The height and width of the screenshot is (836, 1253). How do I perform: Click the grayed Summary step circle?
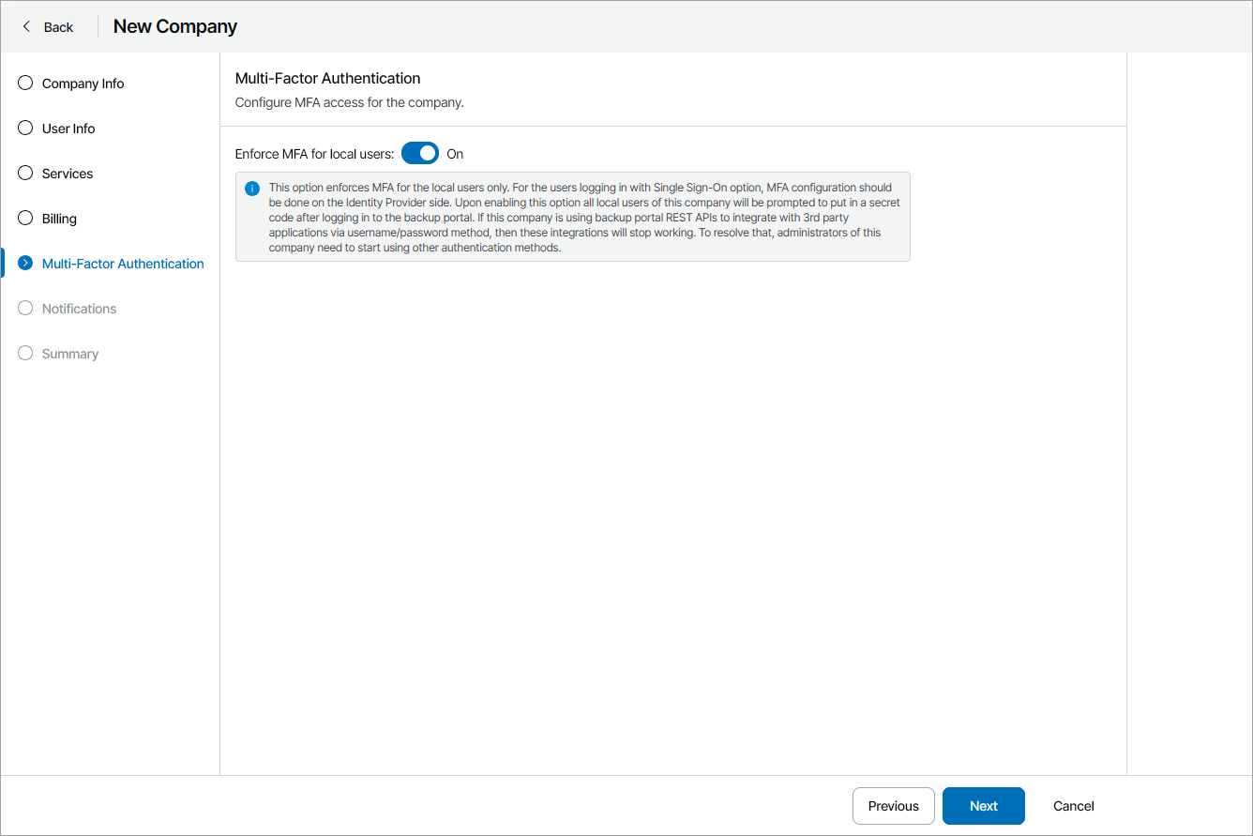24,353
